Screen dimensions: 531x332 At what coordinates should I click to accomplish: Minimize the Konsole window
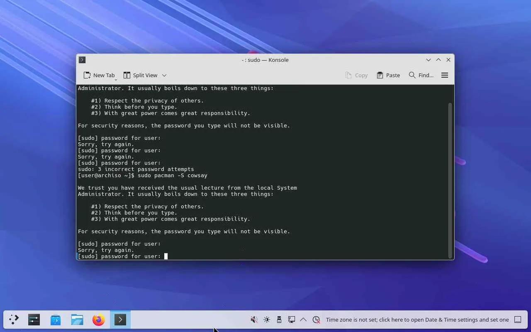coord(429,60)
